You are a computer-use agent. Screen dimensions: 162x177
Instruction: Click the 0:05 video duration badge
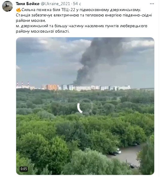pos(24,169)
